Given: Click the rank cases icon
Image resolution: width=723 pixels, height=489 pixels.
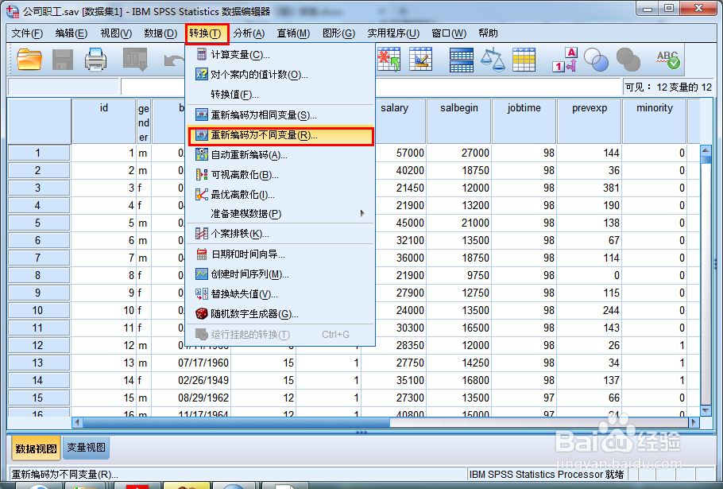Looking at the screenshot, I should click(x=202, y=234).
